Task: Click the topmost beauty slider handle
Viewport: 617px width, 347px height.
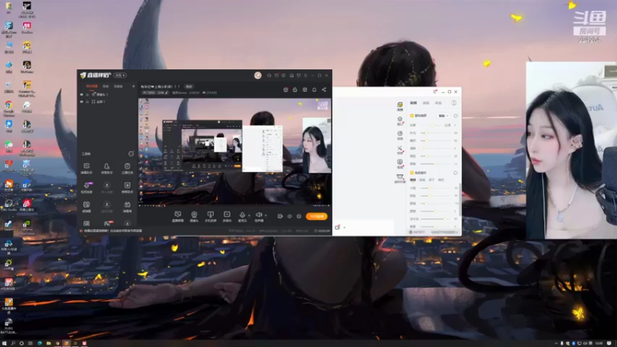Action: (432, 125)
